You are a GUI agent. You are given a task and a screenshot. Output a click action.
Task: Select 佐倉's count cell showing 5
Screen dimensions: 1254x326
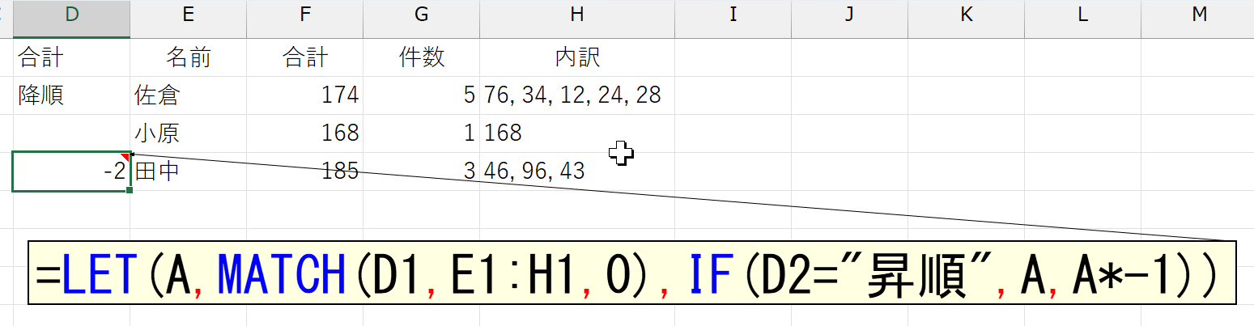pos(421,95)
